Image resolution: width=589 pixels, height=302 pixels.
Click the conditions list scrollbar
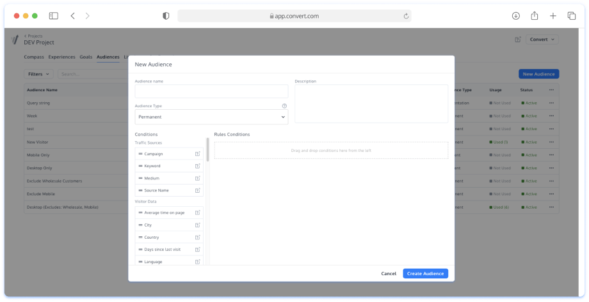pos(207,150)
